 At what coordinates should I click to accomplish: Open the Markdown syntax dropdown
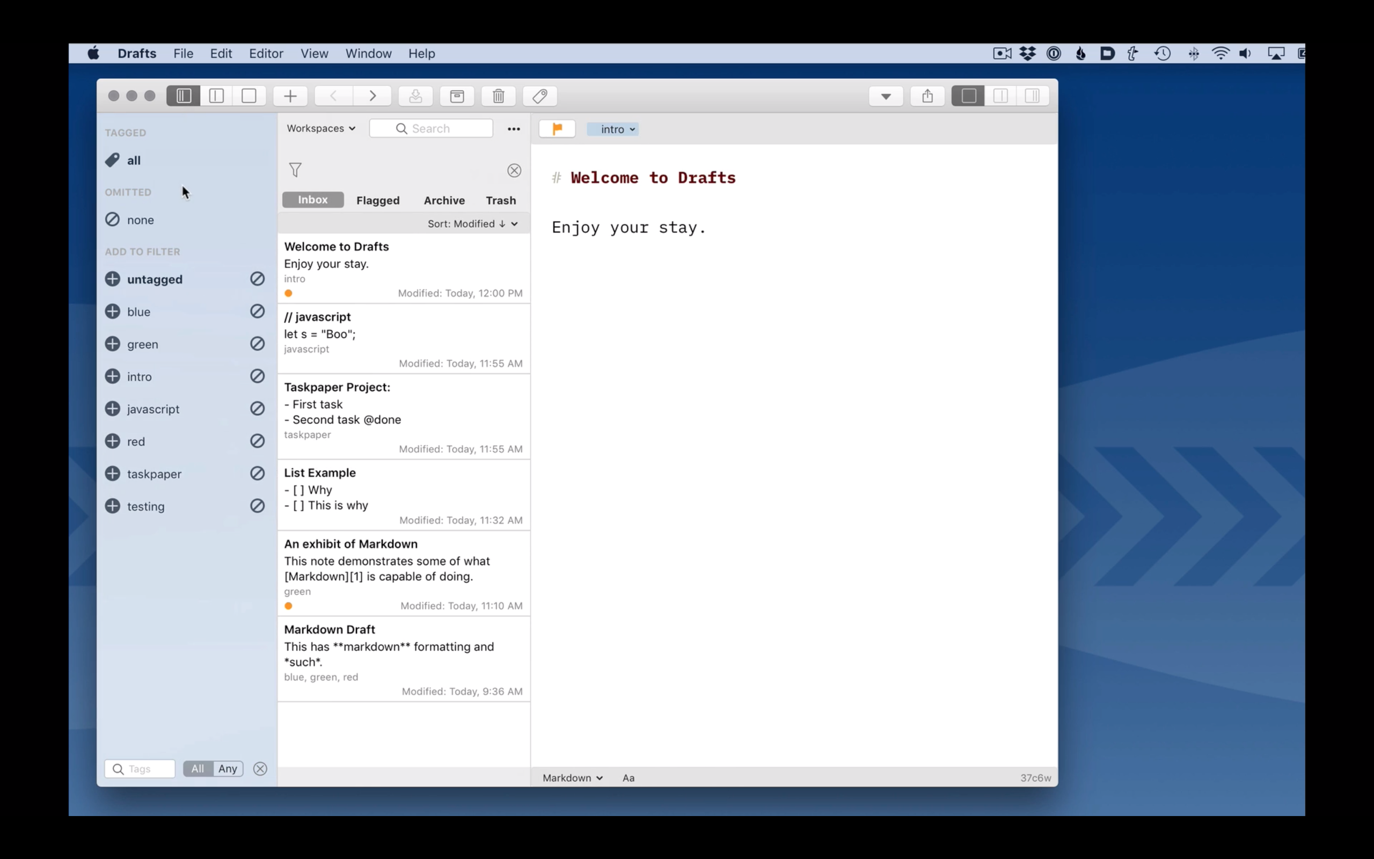pyautogui.click(x=572, y=778)
